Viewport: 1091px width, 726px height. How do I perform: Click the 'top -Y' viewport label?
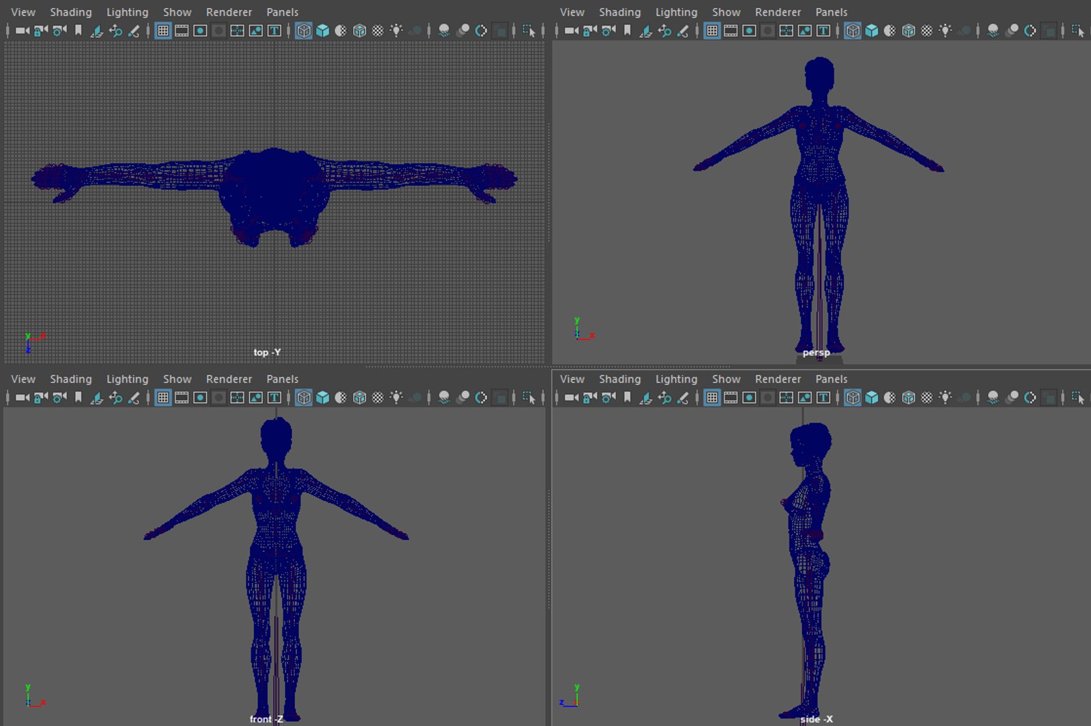(x=267, y=352)
